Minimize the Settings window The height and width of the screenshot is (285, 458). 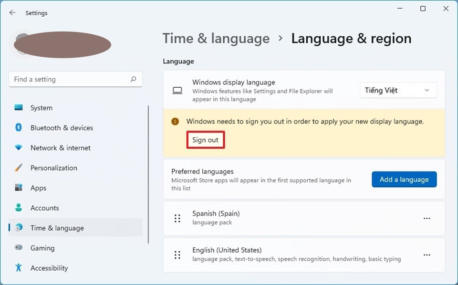(x=400, y=9)
